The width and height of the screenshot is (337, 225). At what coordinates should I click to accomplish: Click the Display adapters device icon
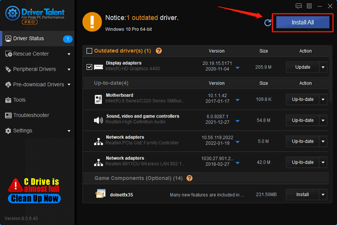click(98, 67)
